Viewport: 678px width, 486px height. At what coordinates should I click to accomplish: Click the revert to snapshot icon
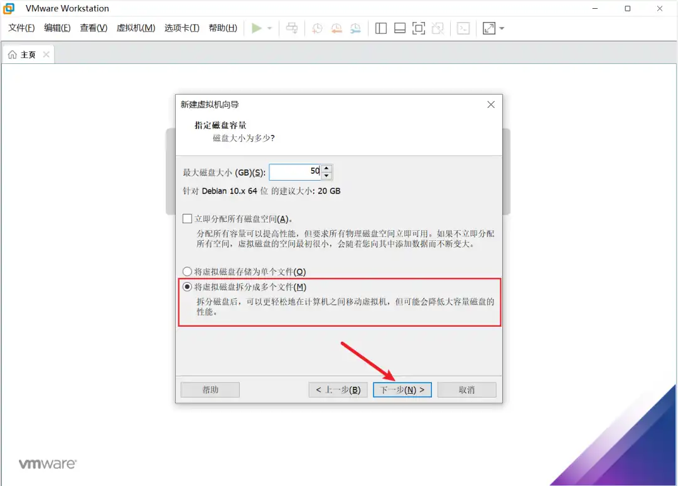click(x=336, y=28)
